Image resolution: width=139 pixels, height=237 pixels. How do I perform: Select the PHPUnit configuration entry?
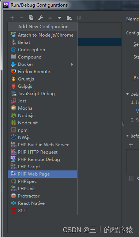coord(42,189)
